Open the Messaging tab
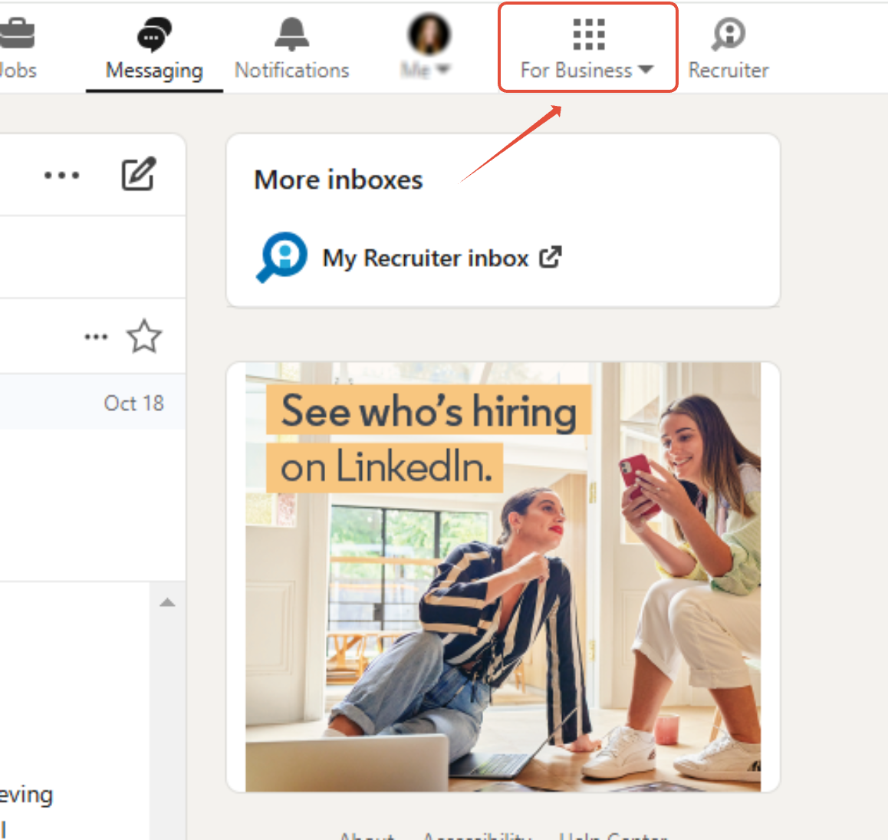The height and width of the screenshot is (840, 888). 154,48
